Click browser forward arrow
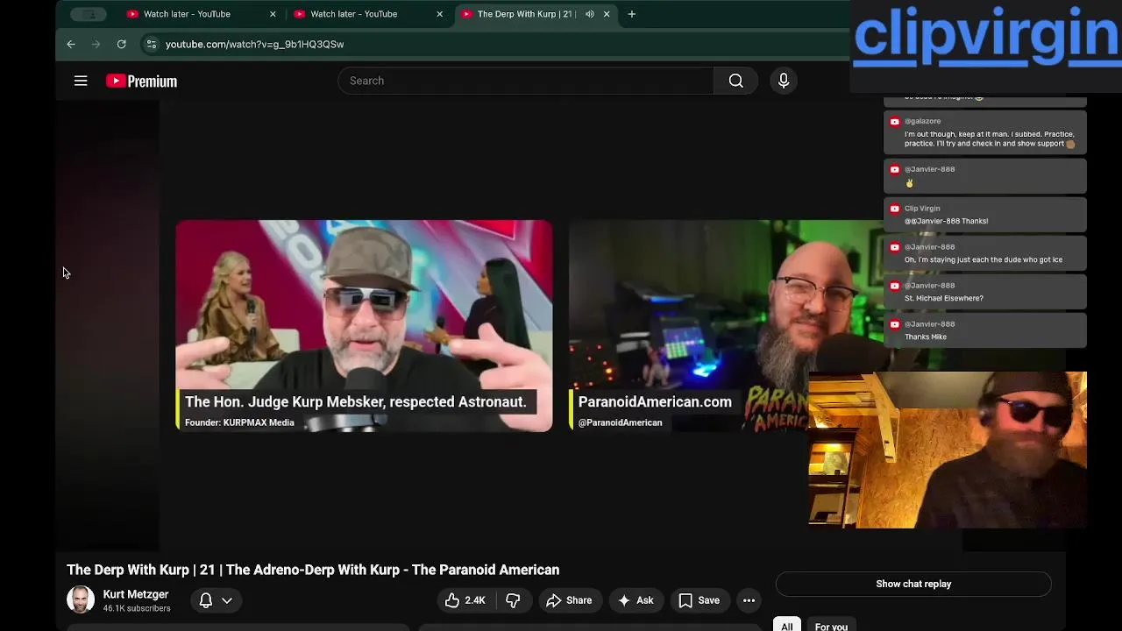Viewport: 1122px width, 631px height. pos(96,44)
